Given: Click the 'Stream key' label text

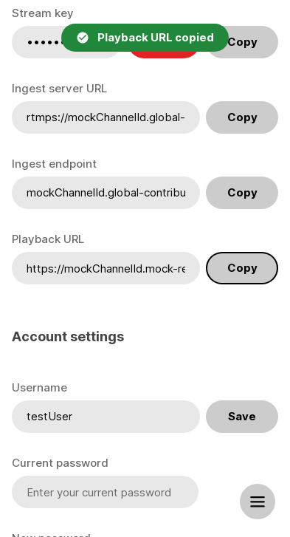Looking at the screenshot, I should coord(42,13).
